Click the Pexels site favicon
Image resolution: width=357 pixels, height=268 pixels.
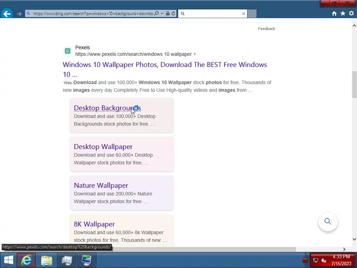pyautogui.click(x=68, y=51)
